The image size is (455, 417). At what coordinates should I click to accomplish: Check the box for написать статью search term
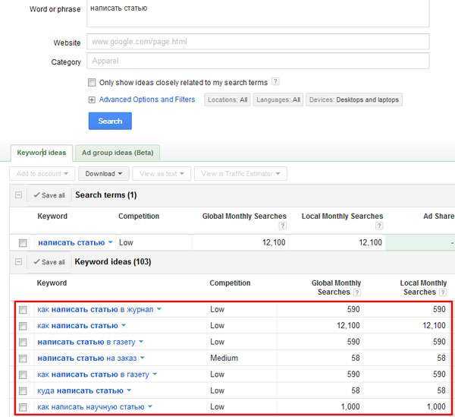click(x=23, y=243)
